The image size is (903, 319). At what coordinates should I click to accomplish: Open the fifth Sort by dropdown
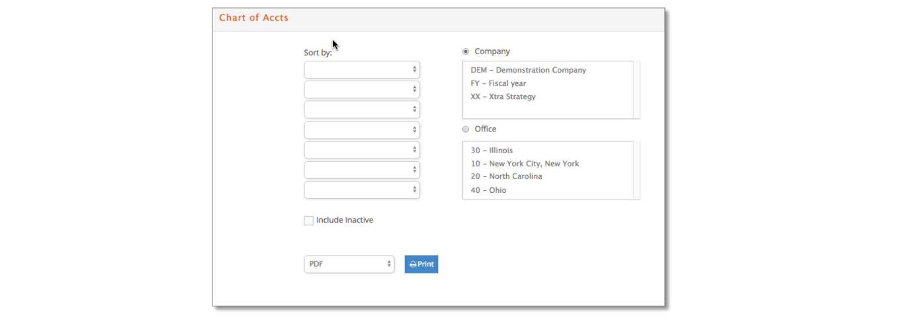[362, 150]
